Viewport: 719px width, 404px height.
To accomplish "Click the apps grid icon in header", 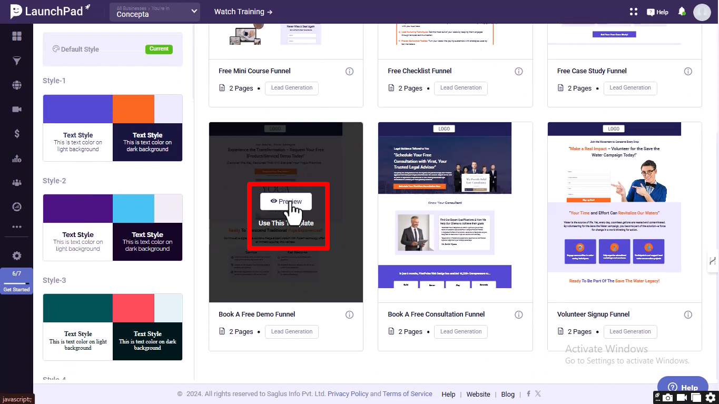I will click(634, 12).
